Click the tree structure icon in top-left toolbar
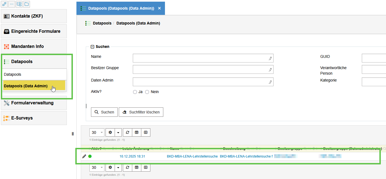The image size is (386, 179). click(19, 4)
